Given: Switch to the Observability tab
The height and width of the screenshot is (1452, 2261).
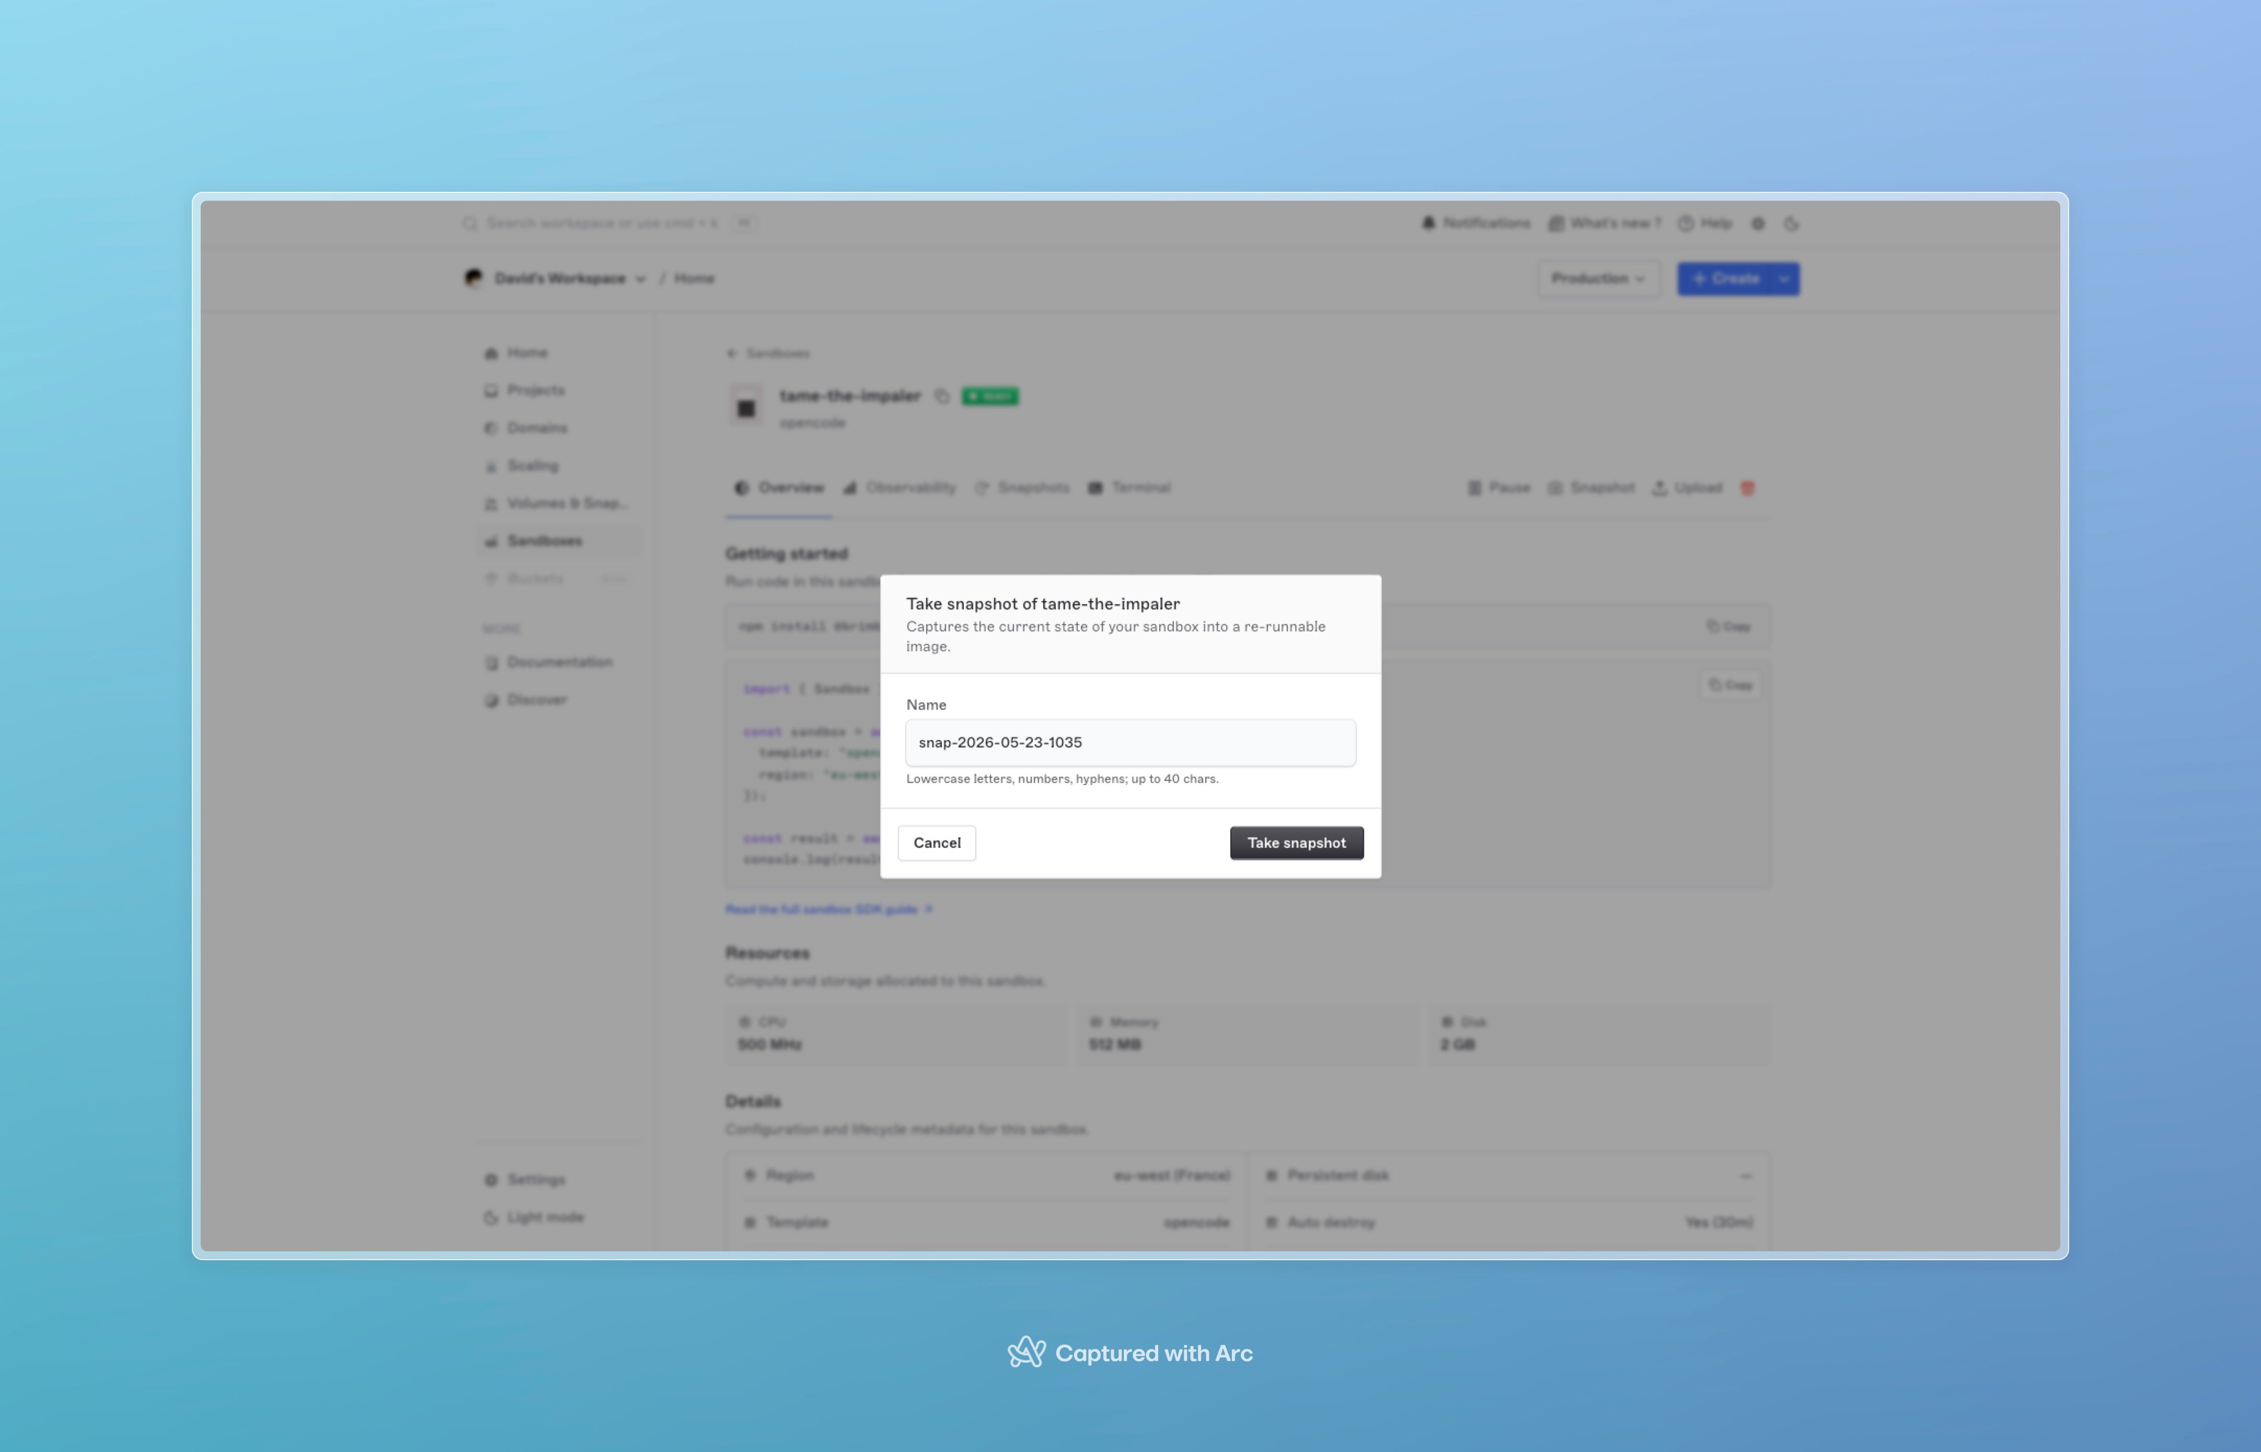Looking at the screenshot, I should pos(899,488).
